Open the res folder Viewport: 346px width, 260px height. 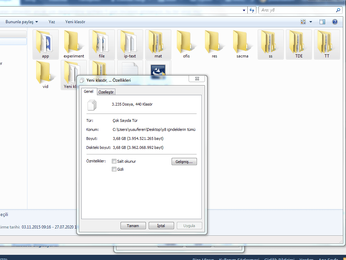[214, 44]
